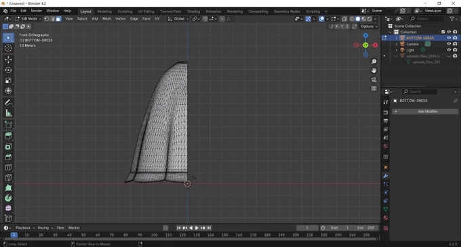Screen dimensions: 461x247
Task: Select the Knife tool
Action: pos(8,177)
